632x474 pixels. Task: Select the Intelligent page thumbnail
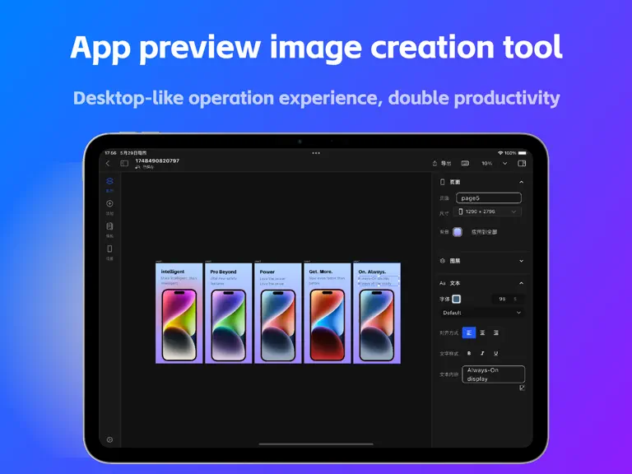179,314
